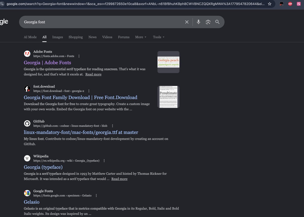The width and height of the screenshot is (304, 217).
Task: Click the site info icon in address bar
Action: coord(2,4)
